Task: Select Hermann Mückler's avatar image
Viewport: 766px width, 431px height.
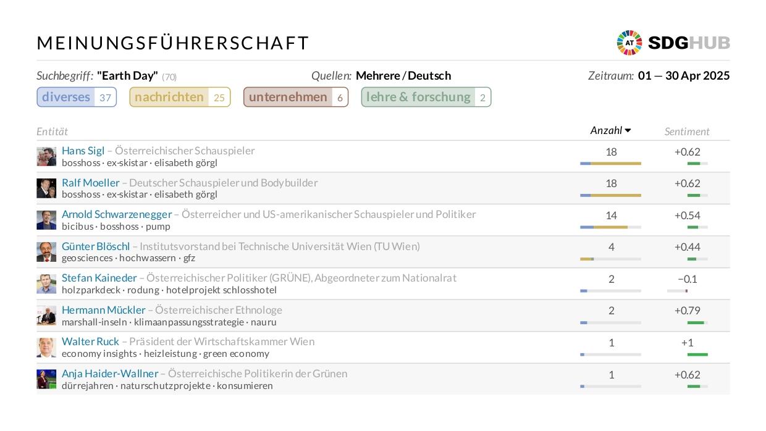Action: tap(46, 316)
